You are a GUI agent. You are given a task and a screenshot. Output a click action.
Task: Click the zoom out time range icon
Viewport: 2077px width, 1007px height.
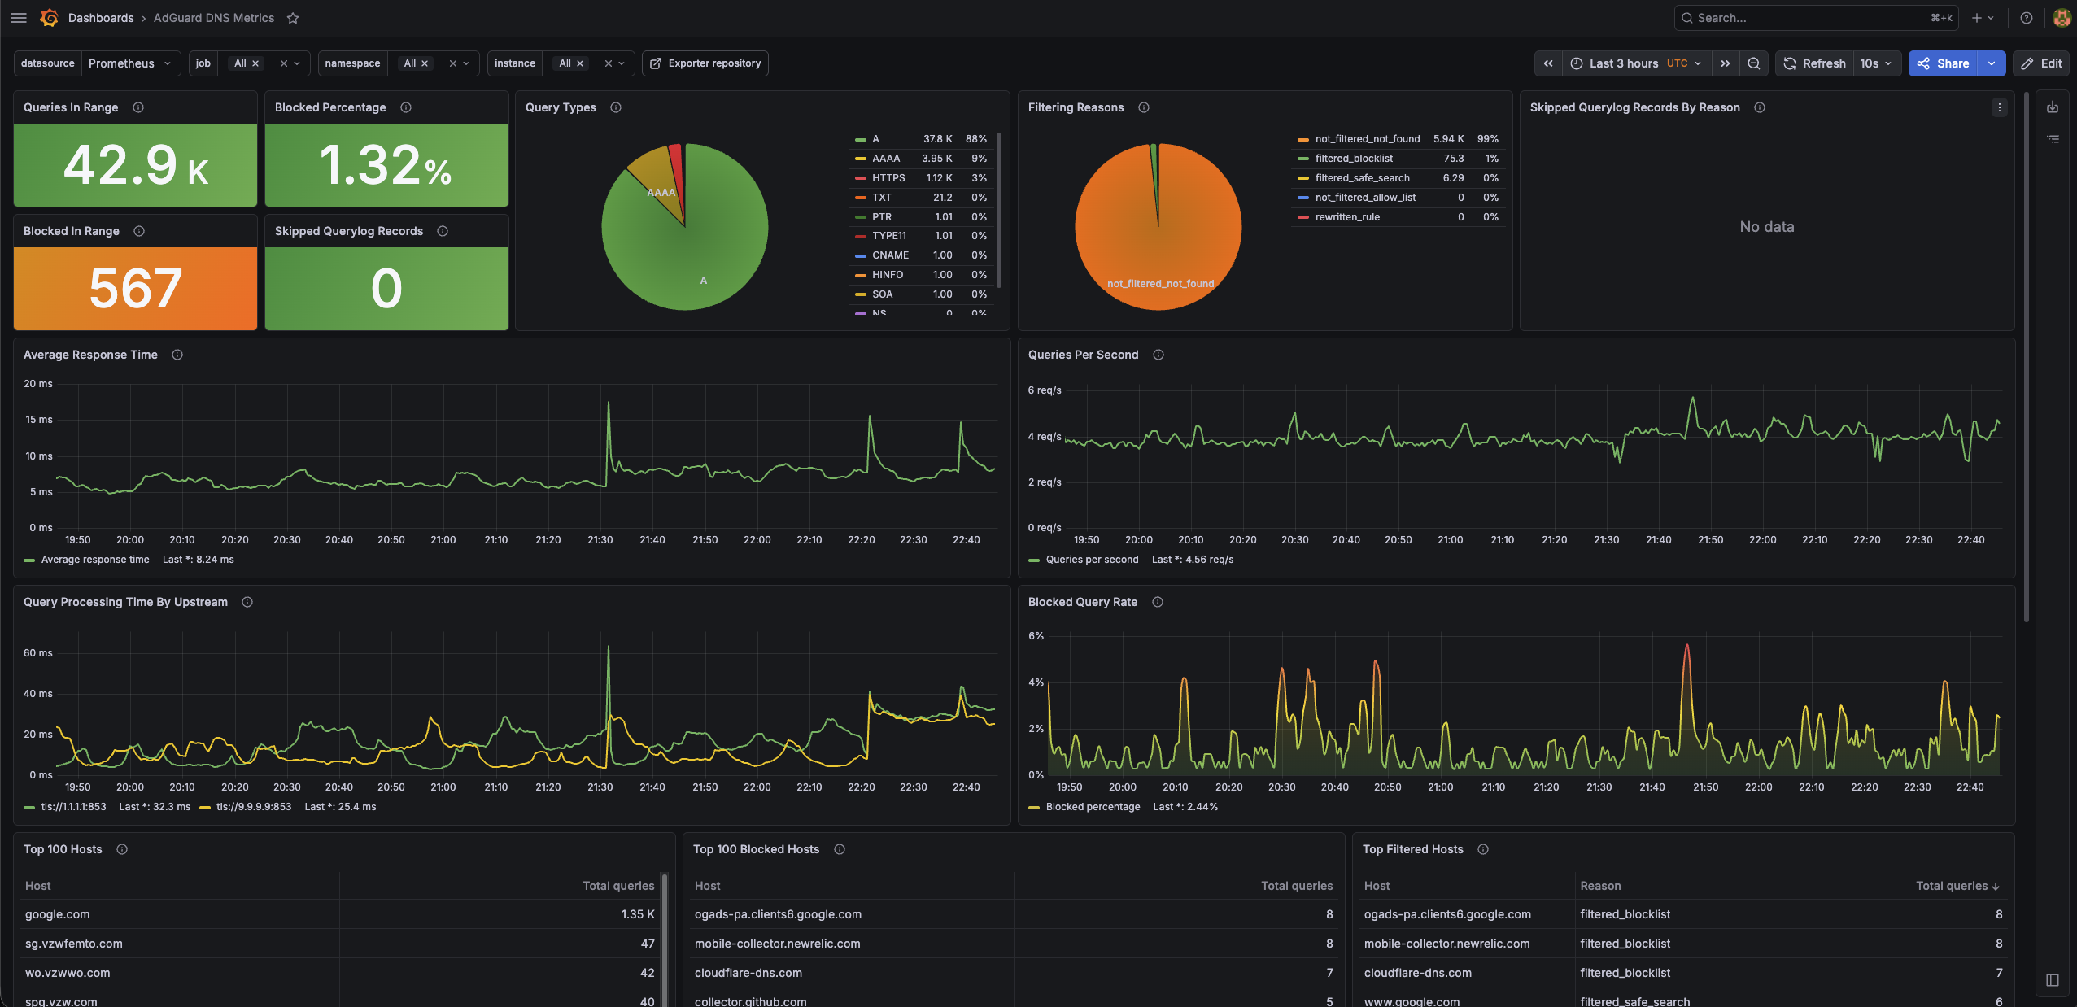1754,63
